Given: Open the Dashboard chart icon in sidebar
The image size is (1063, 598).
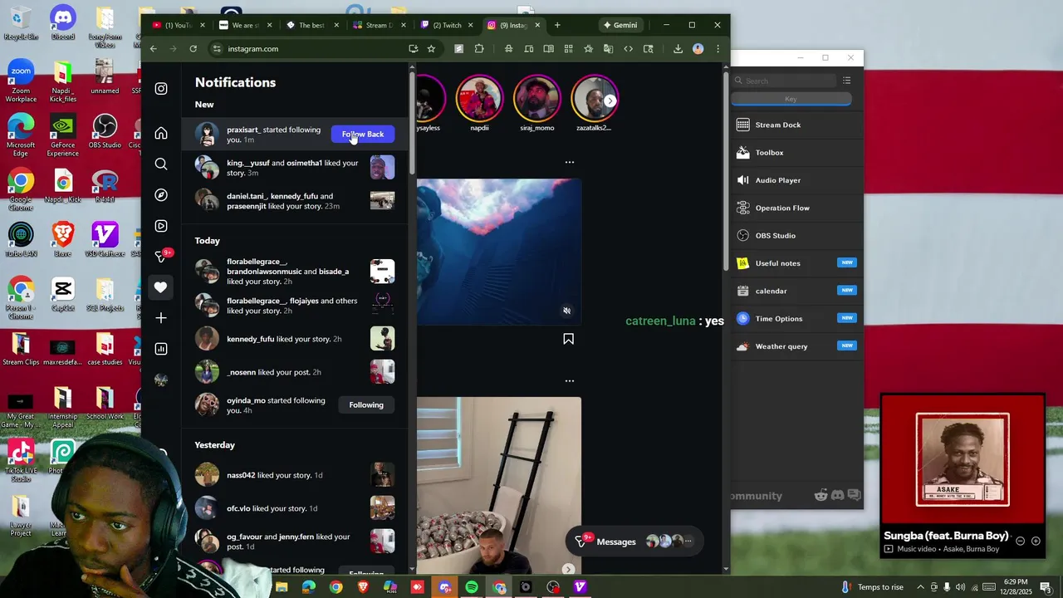Looking at the screenshot, I should pyautogui.click(x=161, y=349).
